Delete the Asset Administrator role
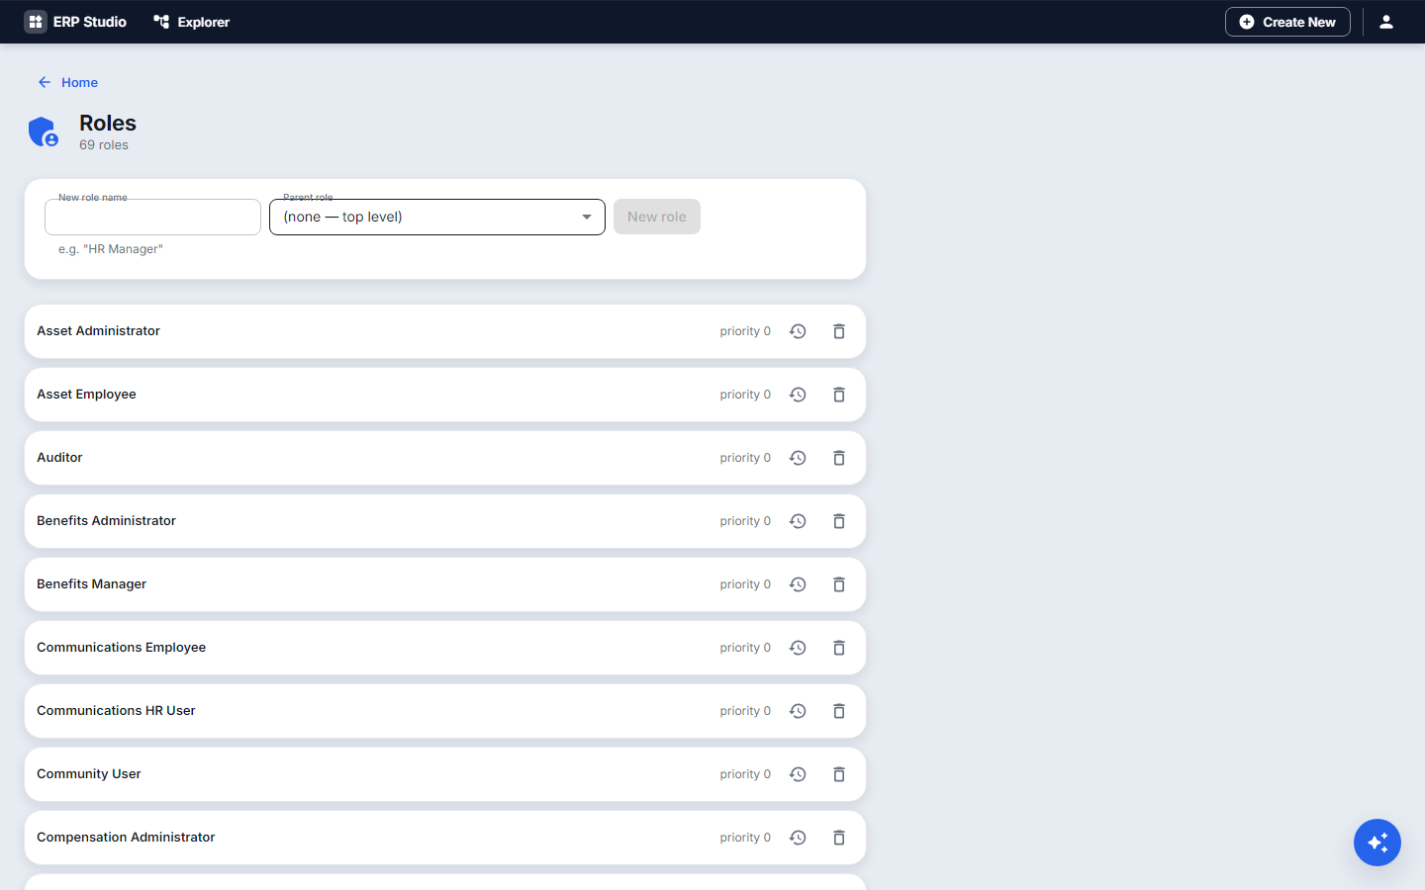1425x890 pixels. [839, 331]
